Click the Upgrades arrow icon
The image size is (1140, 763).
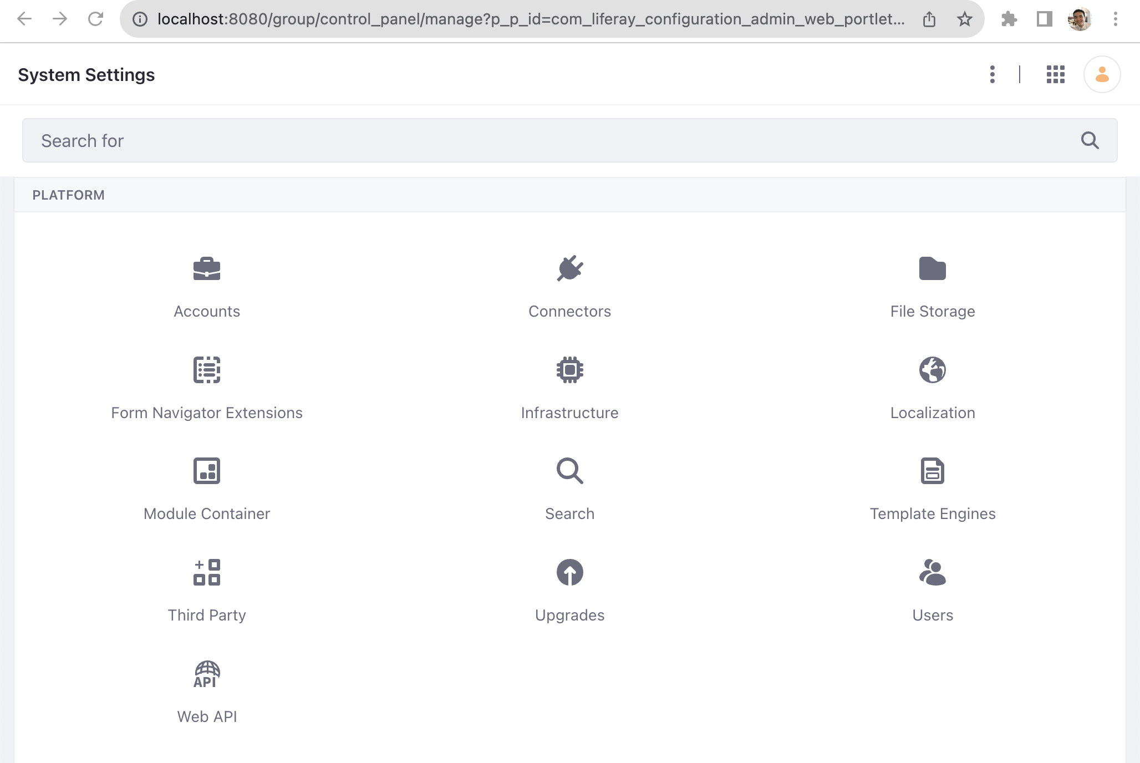569,572
